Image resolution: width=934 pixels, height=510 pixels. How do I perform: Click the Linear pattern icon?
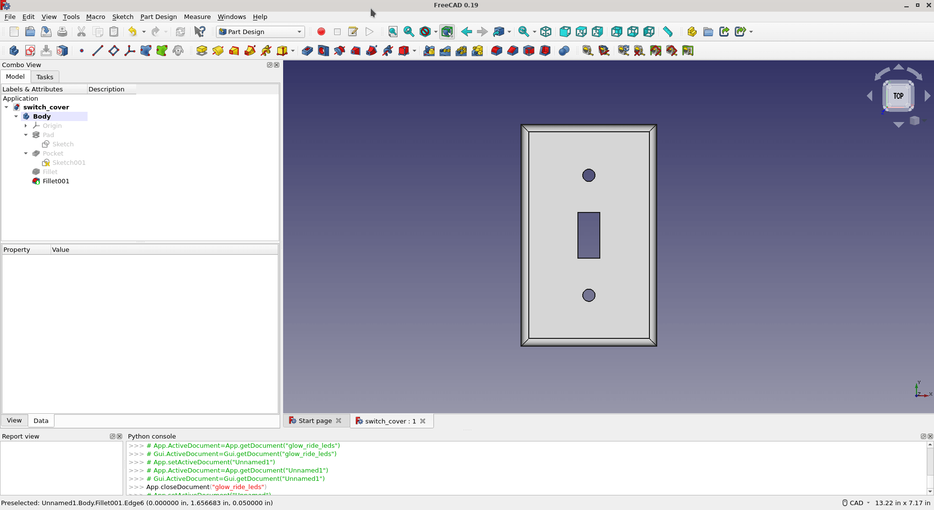[x=445, y=51]
